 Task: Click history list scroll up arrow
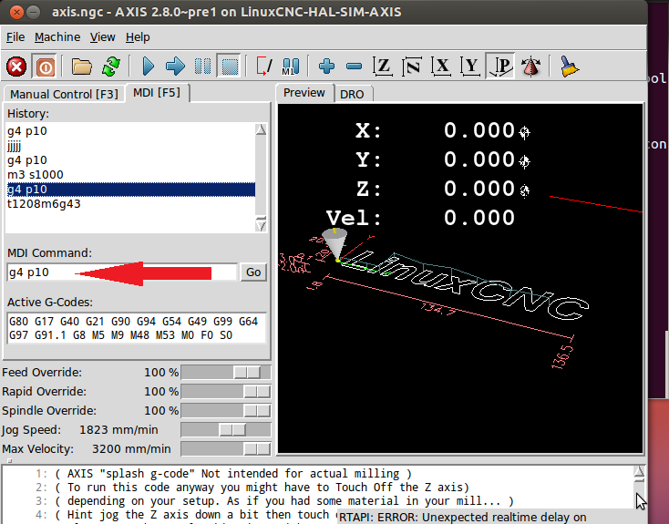coord(261,129)
